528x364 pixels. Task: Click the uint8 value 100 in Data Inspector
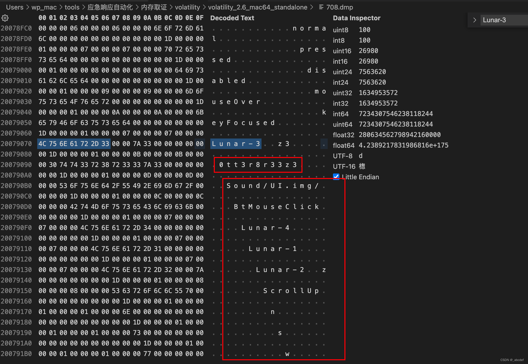tap(364, 30)
